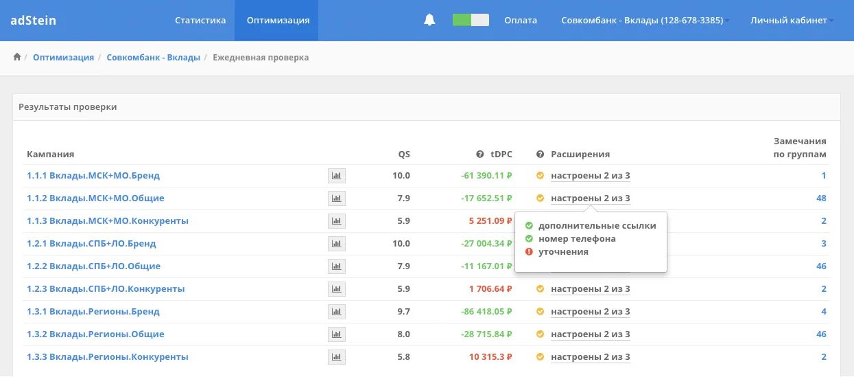Open chart for 1.1.1 Вклады.МСК+МО.Бренд campaign

336,176
